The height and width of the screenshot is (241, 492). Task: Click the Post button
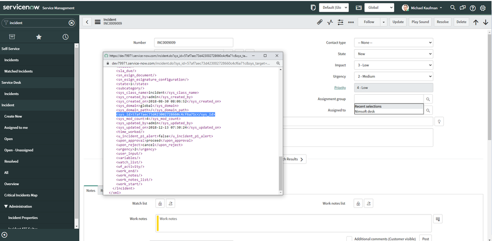click(x=426, y=239)
